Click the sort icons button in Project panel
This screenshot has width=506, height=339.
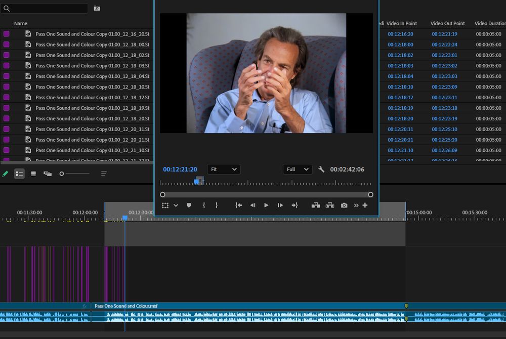104,174
